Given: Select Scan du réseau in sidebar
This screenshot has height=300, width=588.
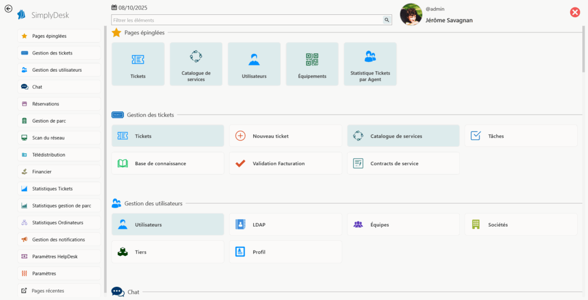Looking at the screenshot, I should coord(59,138).
